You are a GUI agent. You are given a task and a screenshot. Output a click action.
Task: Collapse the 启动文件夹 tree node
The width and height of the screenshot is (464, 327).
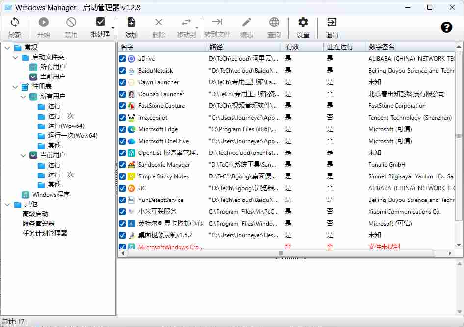15,57
